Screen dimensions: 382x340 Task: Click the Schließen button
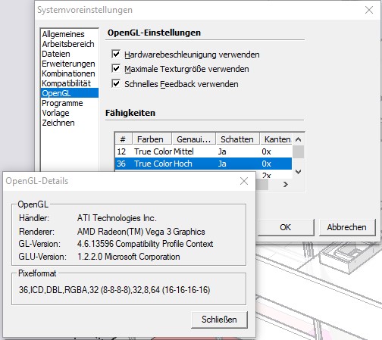(x=219, y=320)
